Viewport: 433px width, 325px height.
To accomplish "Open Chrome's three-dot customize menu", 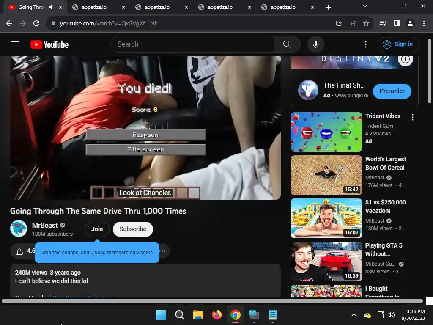I will point(424,24).
